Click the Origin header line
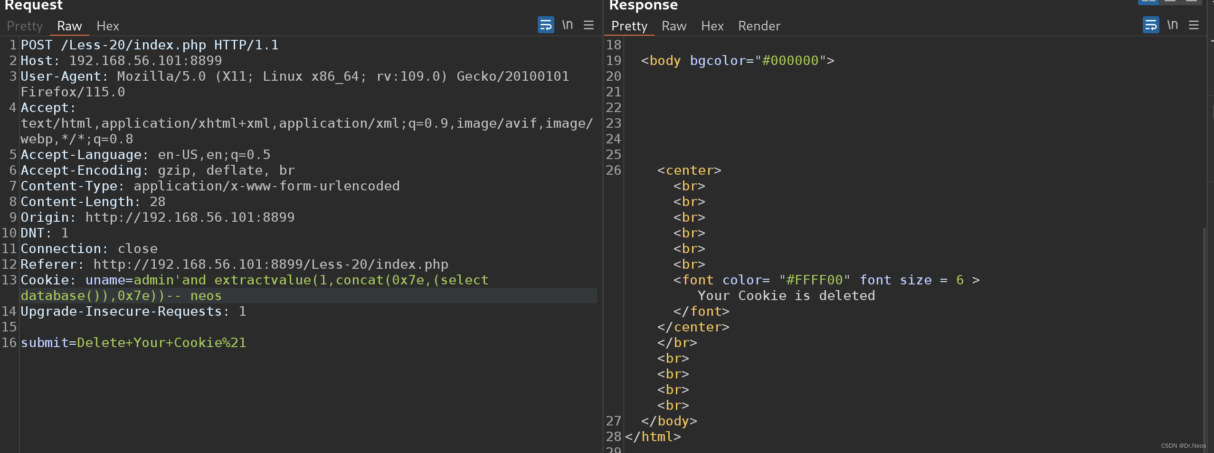The image size is (1214, 453). click(x=158, y=217)
